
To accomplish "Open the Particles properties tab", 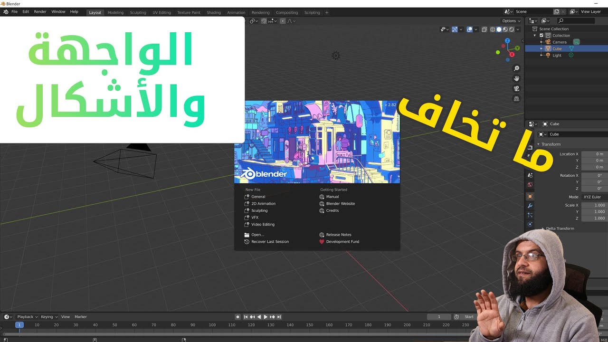I will pyautogui.click(x=530, y=215).
